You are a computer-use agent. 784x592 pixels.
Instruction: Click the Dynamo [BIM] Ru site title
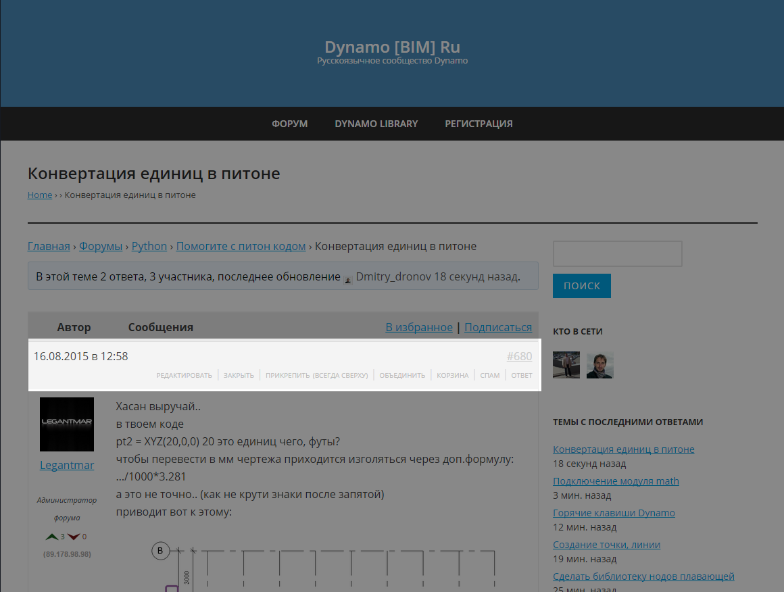pyautogui.click(x=392, y=47)
